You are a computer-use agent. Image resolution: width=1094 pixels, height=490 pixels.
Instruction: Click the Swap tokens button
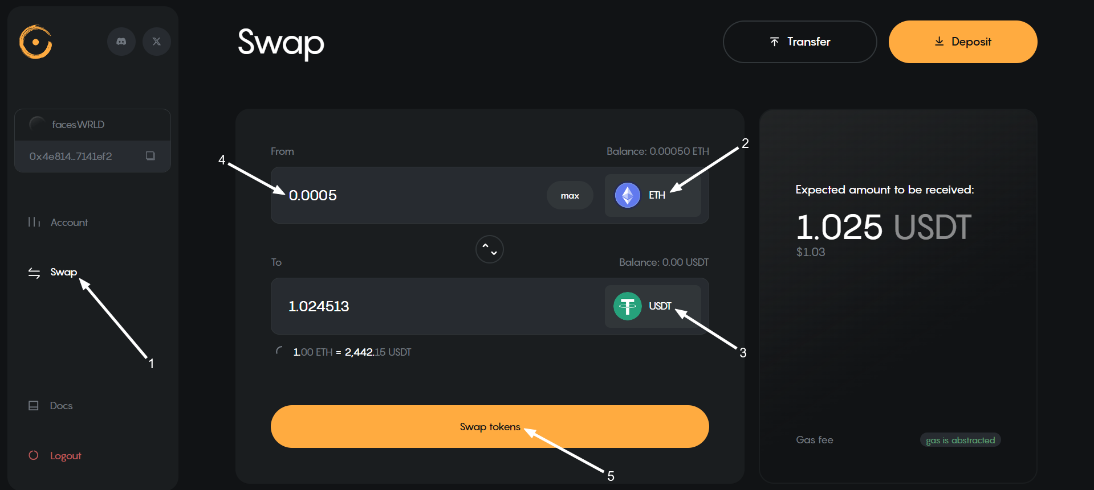[x=490, y=427]
